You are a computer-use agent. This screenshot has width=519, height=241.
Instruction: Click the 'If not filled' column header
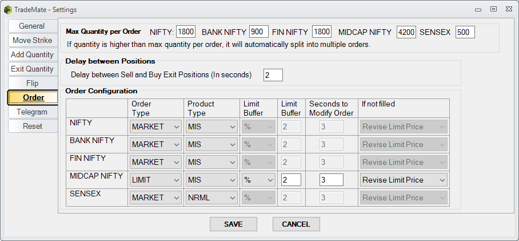tap(378, 104)
